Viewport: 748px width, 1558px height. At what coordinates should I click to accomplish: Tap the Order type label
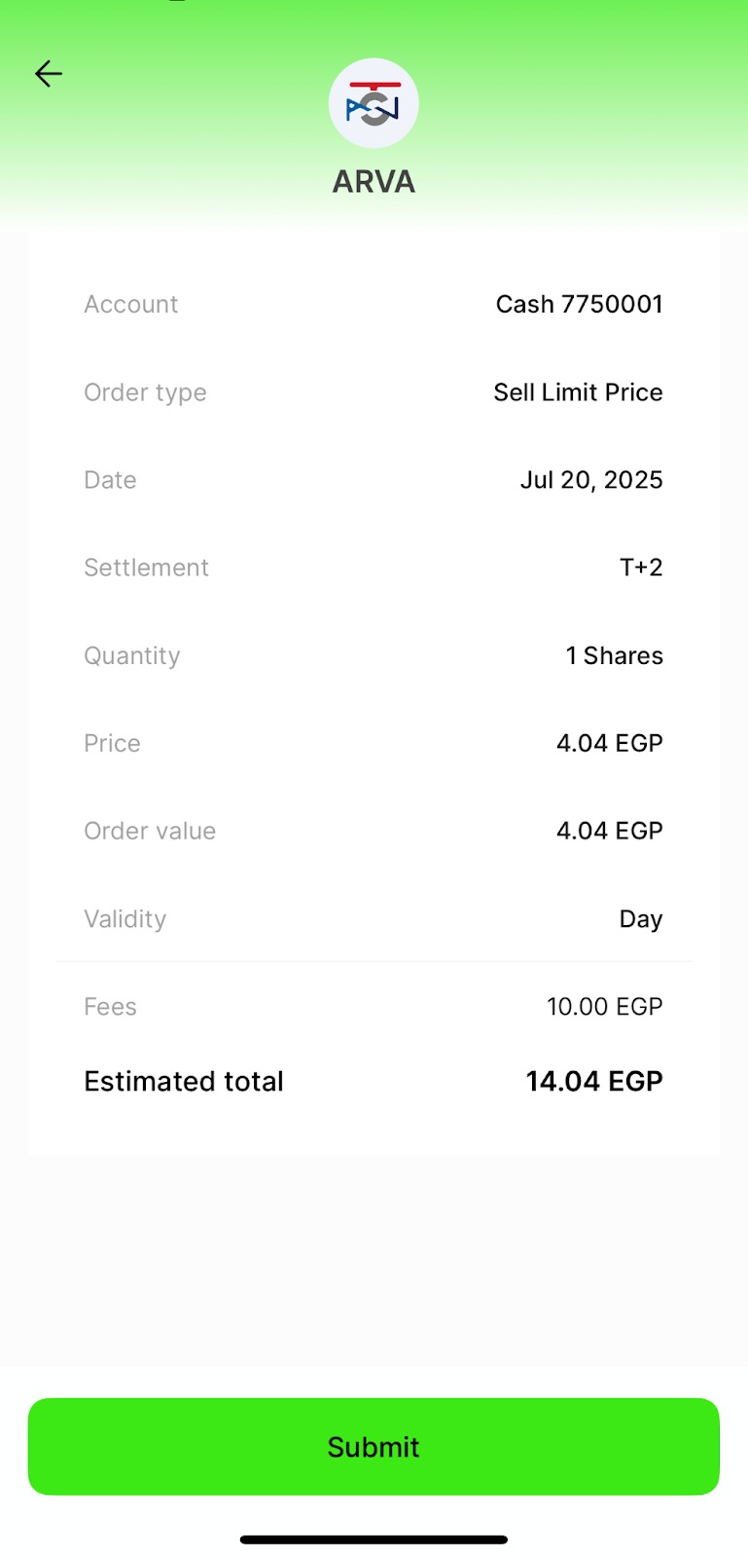(145, 392)
